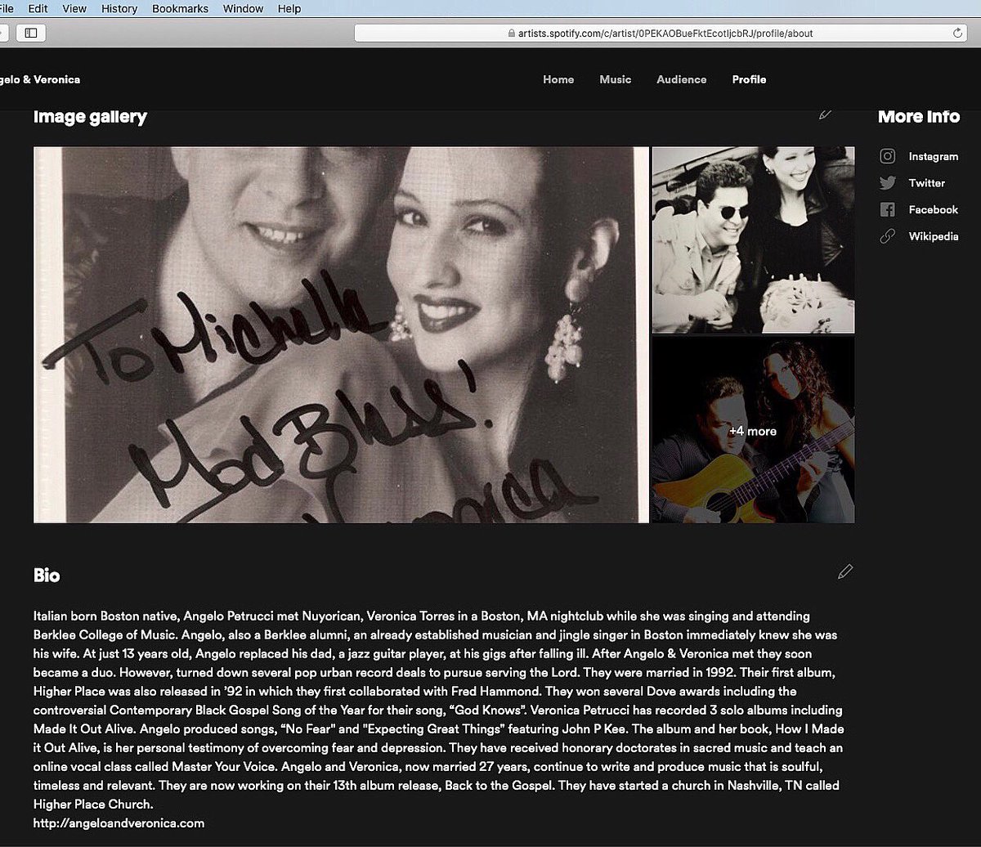Toggle the Safari sidebar button

tap(31, 33)
